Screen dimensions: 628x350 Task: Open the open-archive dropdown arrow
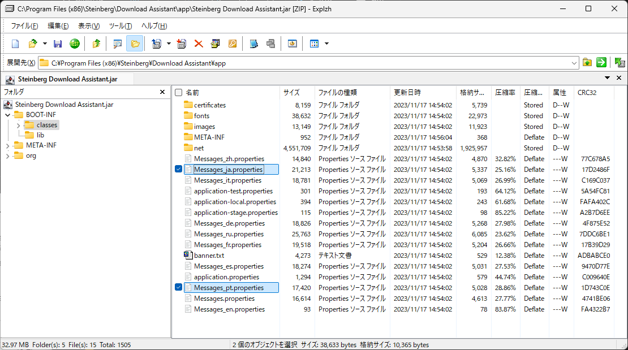[45, 44]
